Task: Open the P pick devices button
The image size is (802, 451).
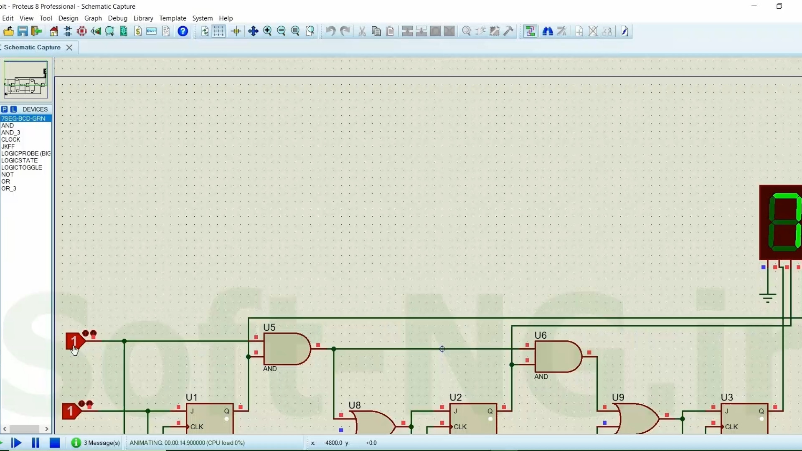Action: pos(5,109)
